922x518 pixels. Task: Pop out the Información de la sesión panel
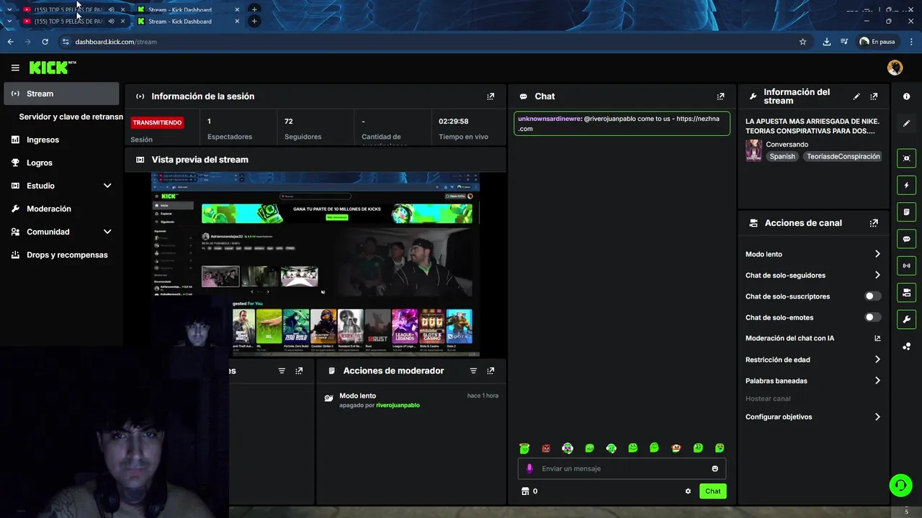491,96
